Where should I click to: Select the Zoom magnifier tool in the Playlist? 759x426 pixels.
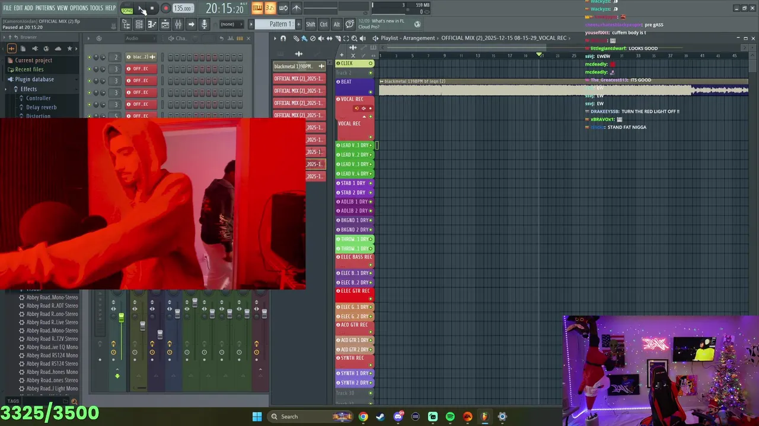[x=355, y=38]
